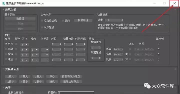Click the 中心 pivot button
This screenshot has width=180, height=94.
point(52,76)
